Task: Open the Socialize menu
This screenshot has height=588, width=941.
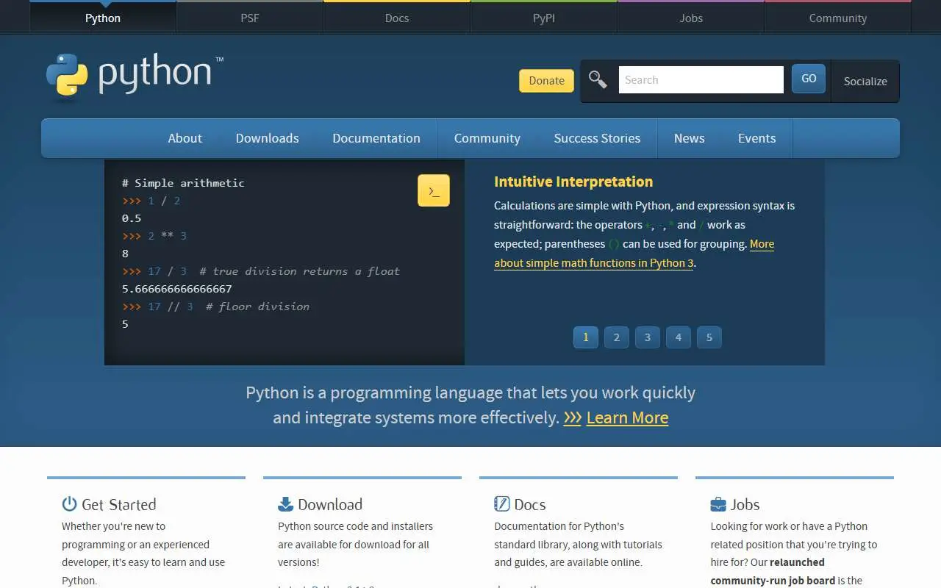Action: point(865,81)
